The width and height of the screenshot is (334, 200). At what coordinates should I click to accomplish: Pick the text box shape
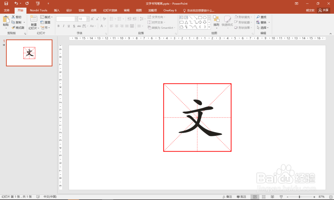click(x=181, y=17)
